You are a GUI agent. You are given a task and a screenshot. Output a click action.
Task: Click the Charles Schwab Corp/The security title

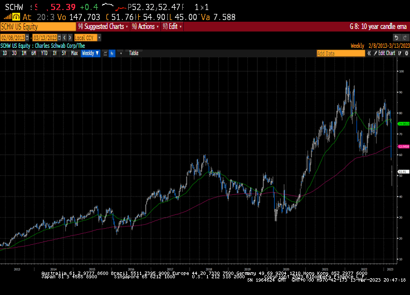60,46
